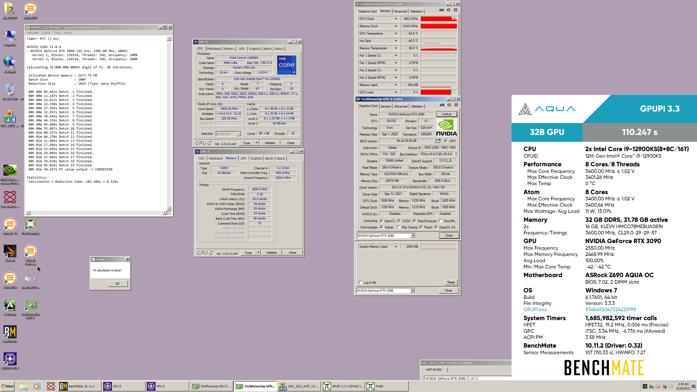
Task: Open the Recycle Bin icon
Action: point(10,92)
